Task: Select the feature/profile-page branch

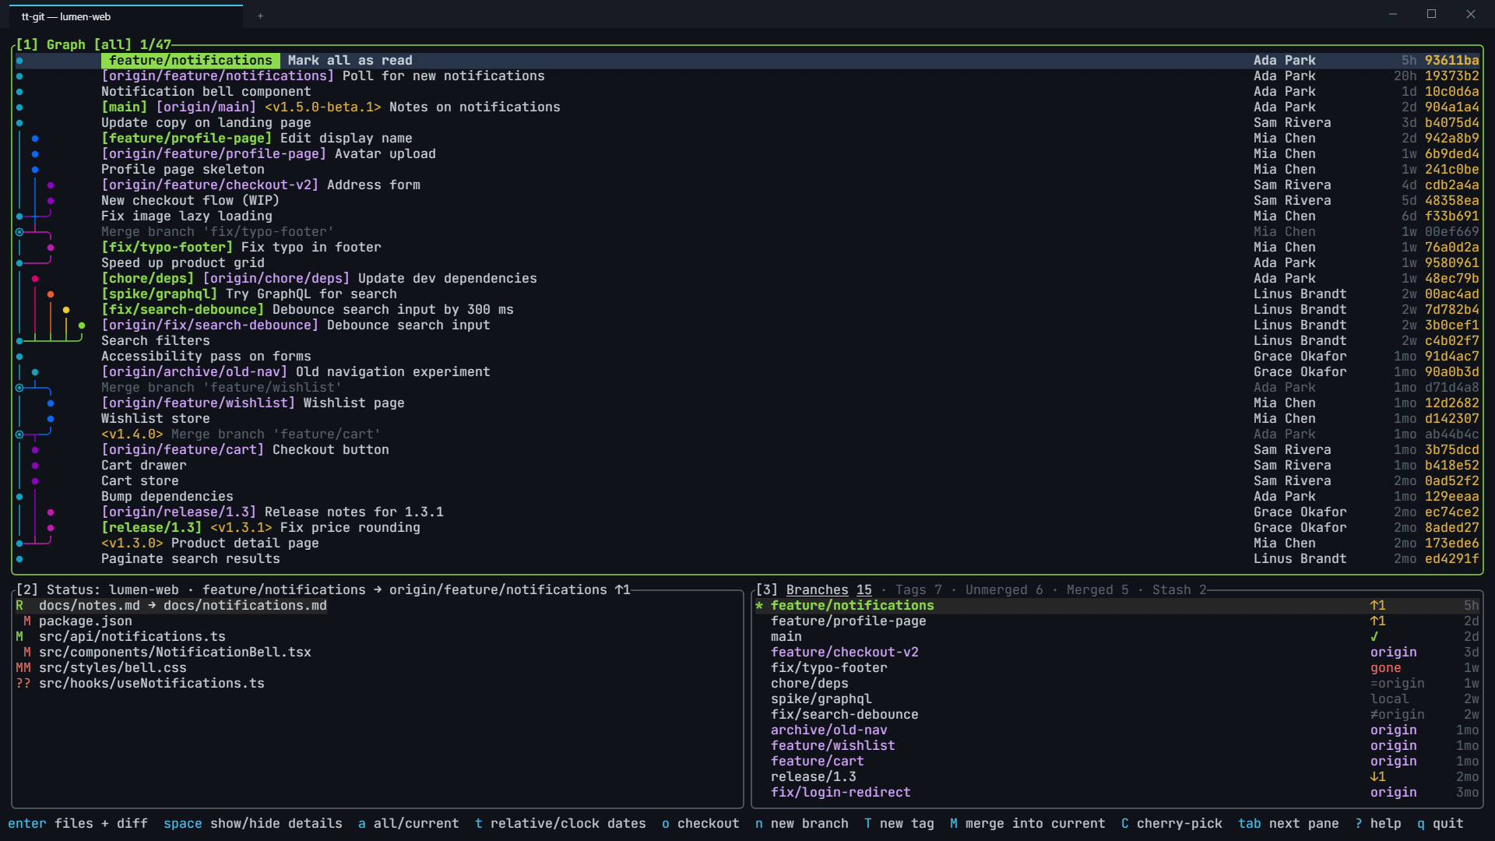Action: [x=1117, y=621]
